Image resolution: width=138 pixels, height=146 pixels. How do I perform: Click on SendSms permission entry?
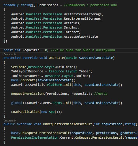pyautogui.click(x=45, y=28)
